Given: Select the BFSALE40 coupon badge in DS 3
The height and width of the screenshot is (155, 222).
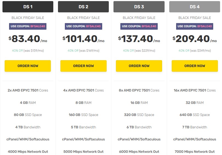Looking at the screenshot, I should (139, 26).
